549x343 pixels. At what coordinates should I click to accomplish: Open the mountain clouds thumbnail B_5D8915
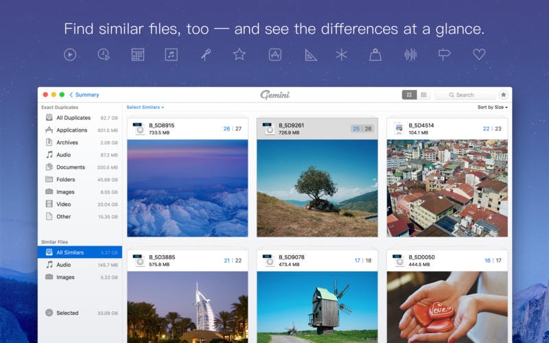click(187, 188)
